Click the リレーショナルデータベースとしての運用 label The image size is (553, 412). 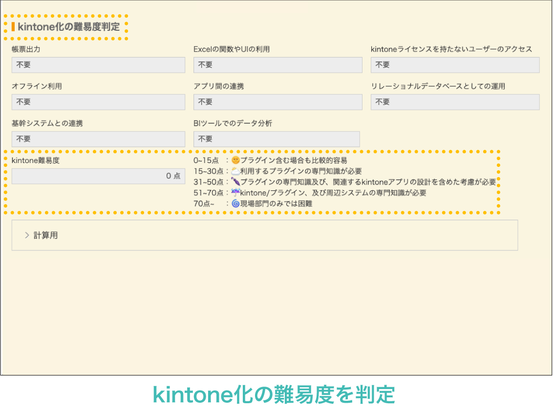point(438,86)
